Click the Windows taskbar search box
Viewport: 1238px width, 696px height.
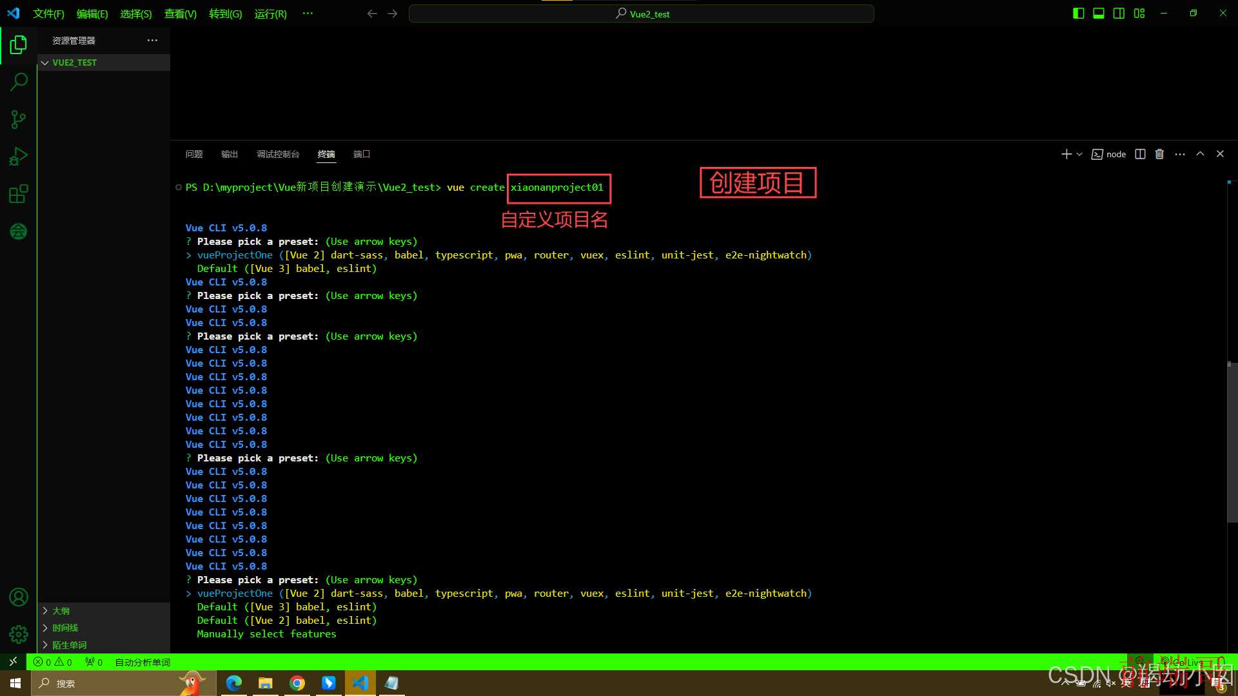tap(123, 683)
